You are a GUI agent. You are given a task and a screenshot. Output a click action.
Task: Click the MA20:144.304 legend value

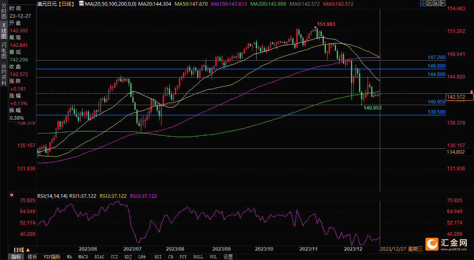pos(154,4)
